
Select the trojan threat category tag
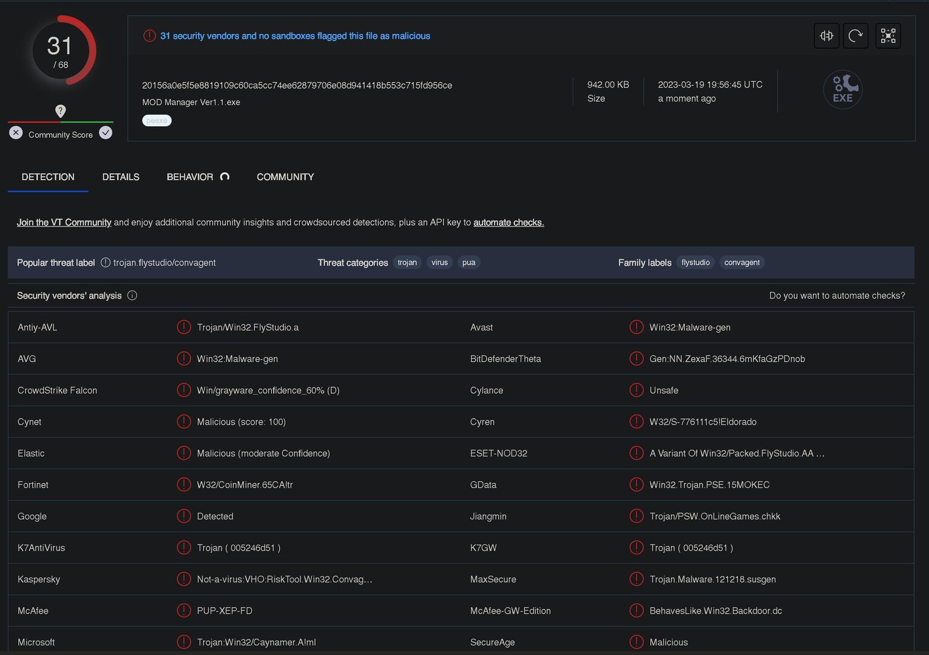[x=407, y=263]
